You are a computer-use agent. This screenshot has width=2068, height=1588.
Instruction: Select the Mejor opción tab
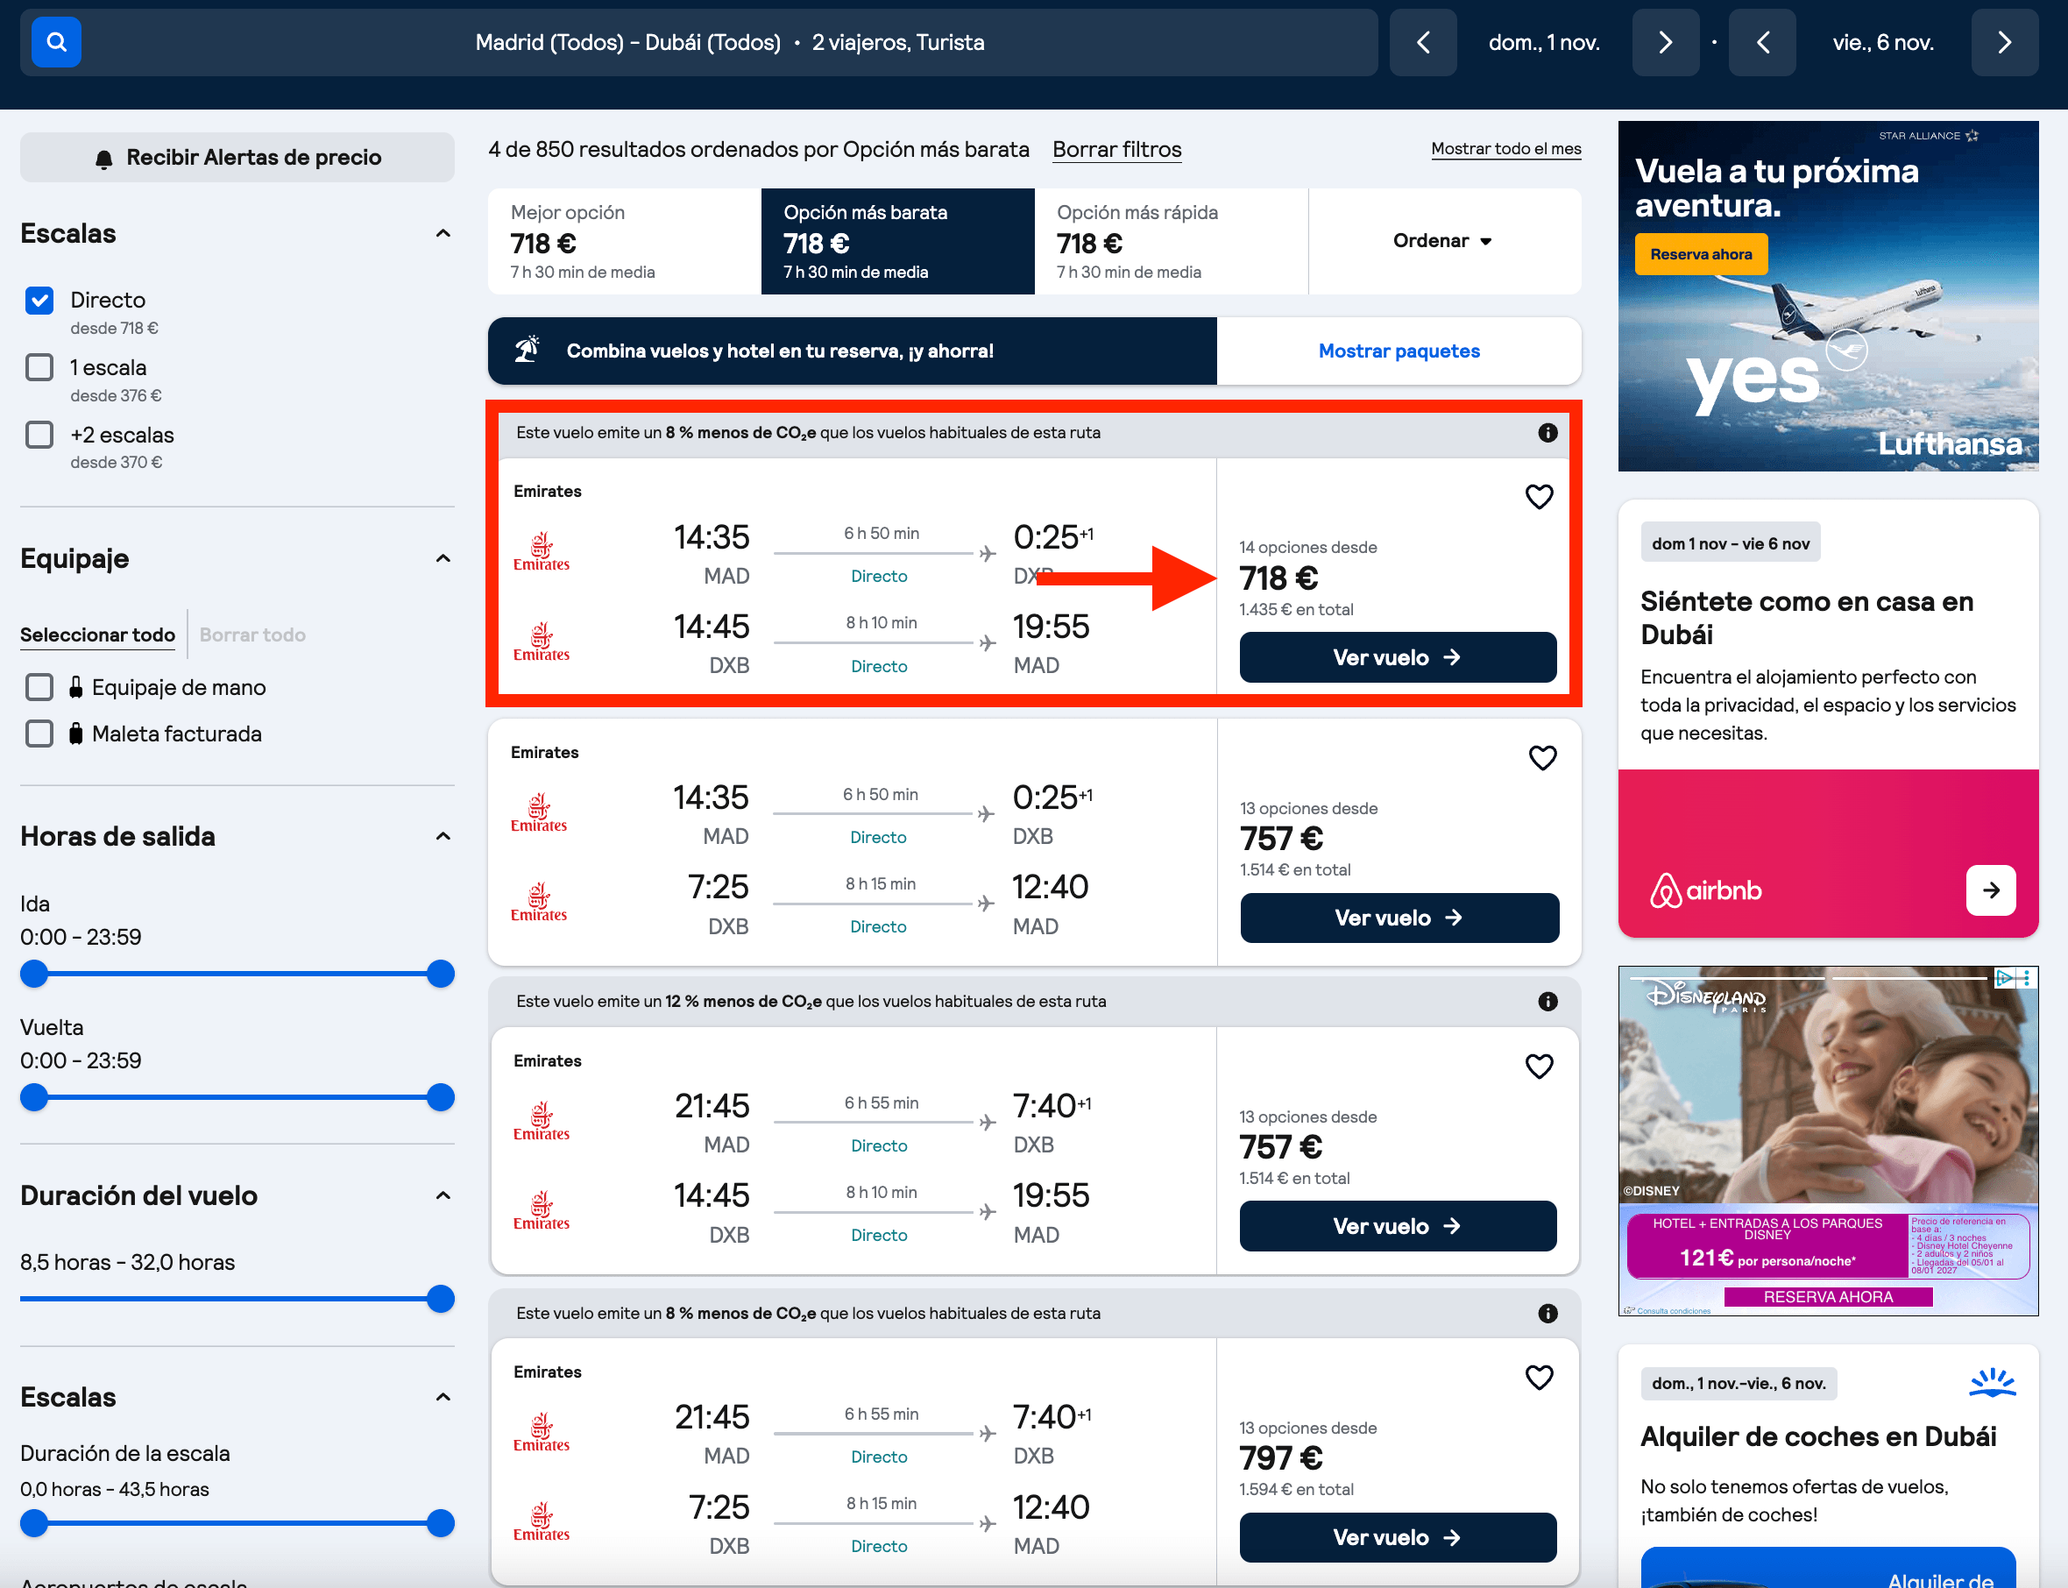625,241
